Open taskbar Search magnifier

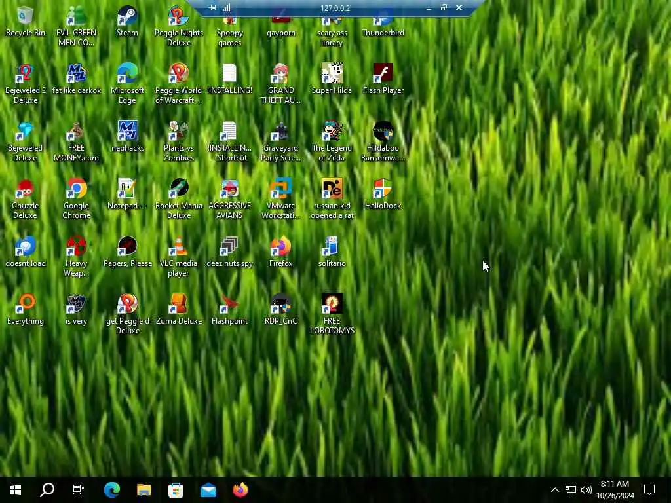(47, 490)
